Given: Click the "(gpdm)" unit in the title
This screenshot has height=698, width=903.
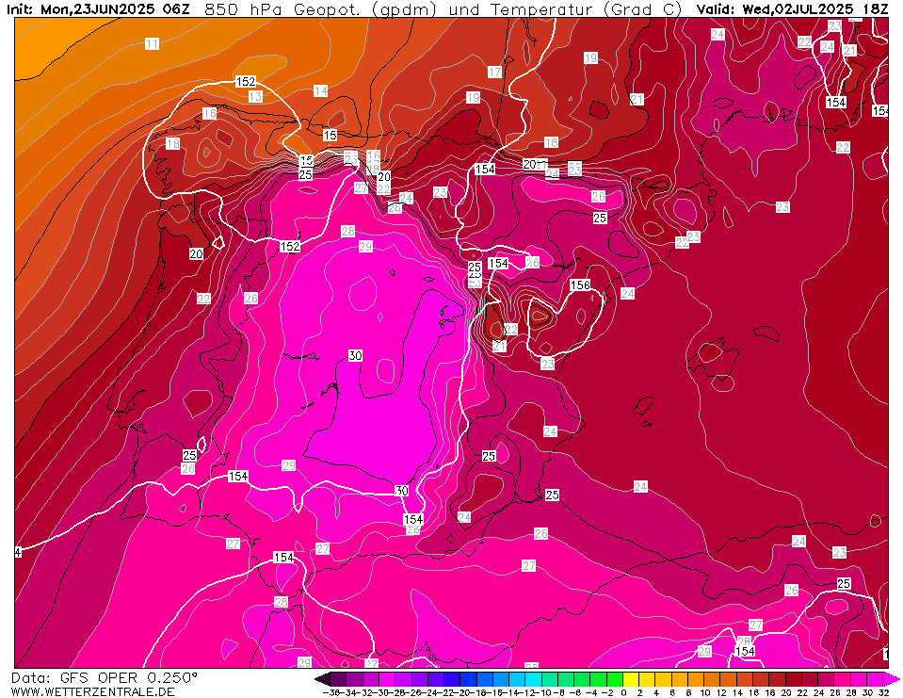Looking at the screenshot, I should coord(403,9).
